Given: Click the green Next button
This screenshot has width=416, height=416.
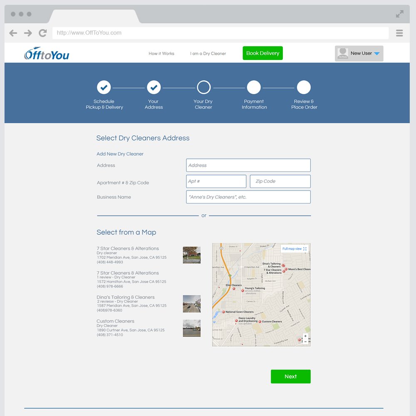Looking at the screenshot, I should 290,376.
